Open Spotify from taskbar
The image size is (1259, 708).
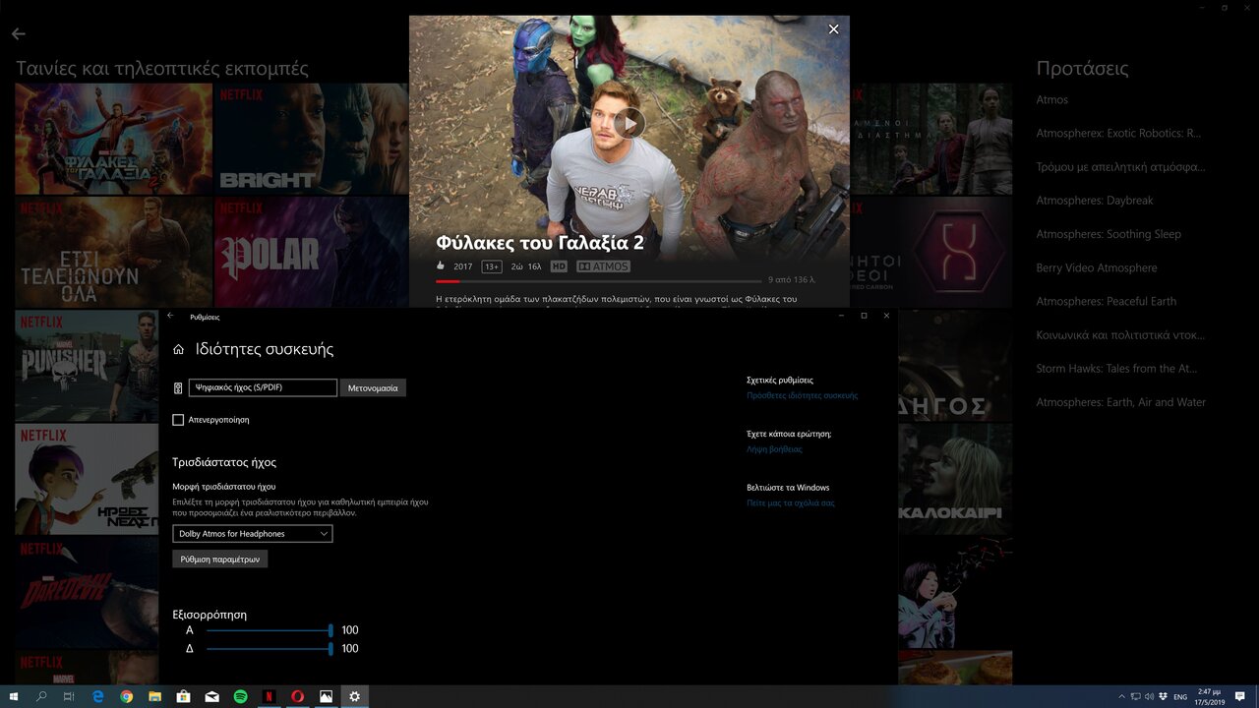[x=241, y=696]
